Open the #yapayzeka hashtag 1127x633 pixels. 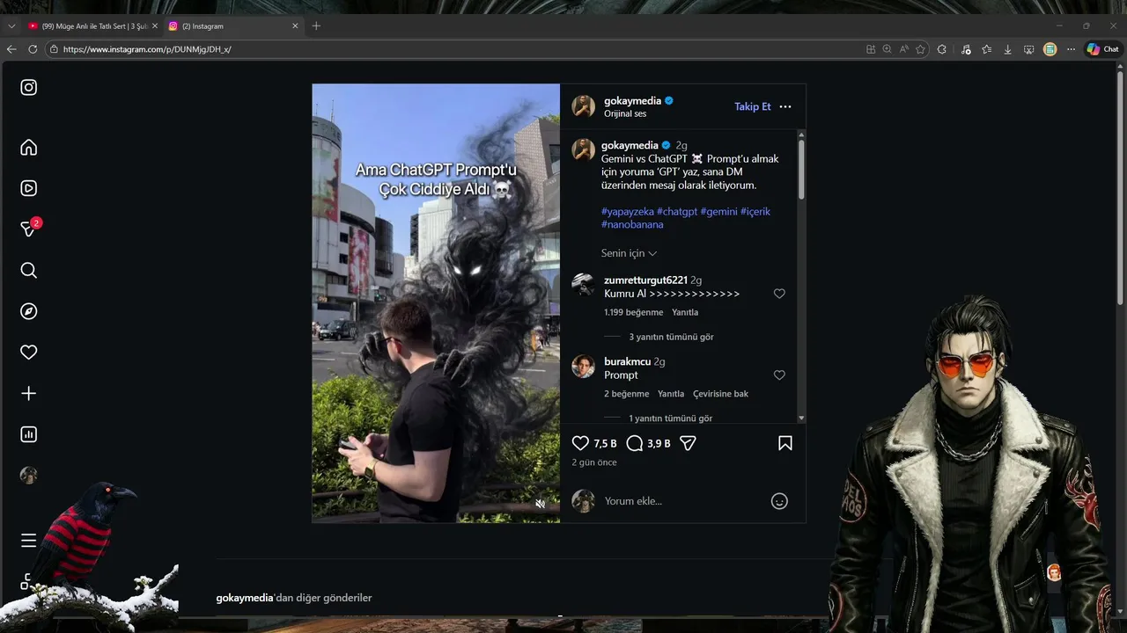628,212
